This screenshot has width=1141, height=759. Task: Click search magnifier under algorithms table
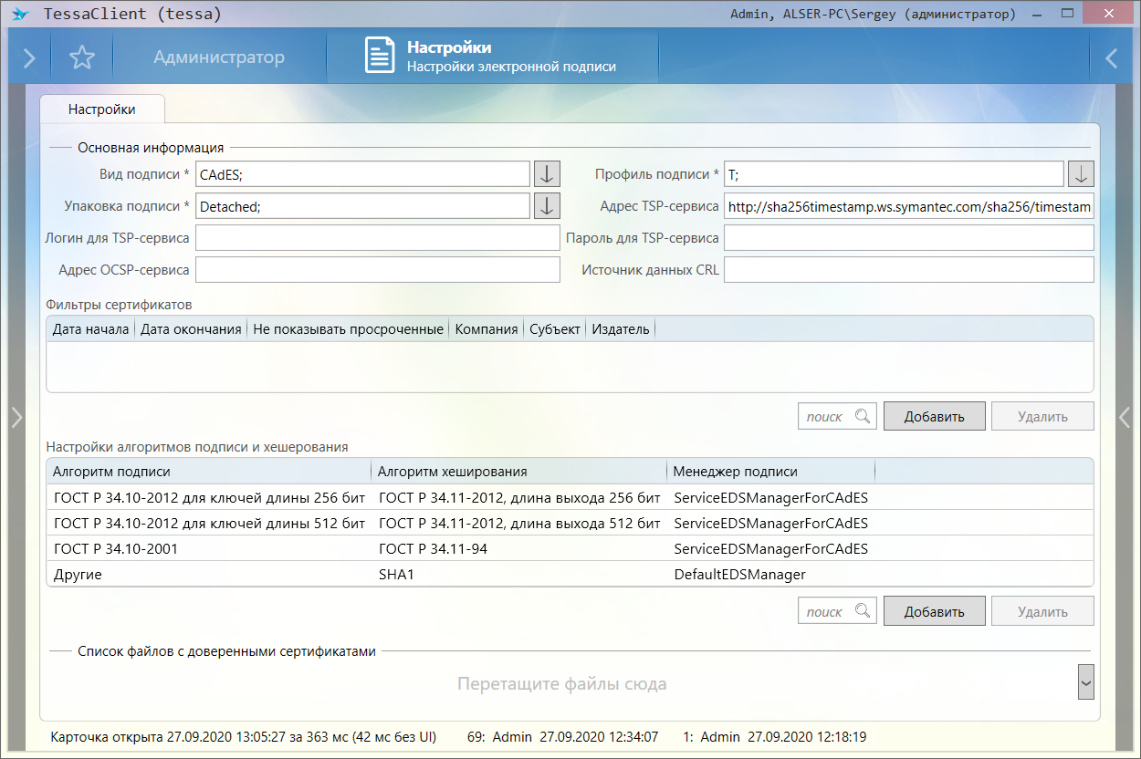tap(863, 611)
